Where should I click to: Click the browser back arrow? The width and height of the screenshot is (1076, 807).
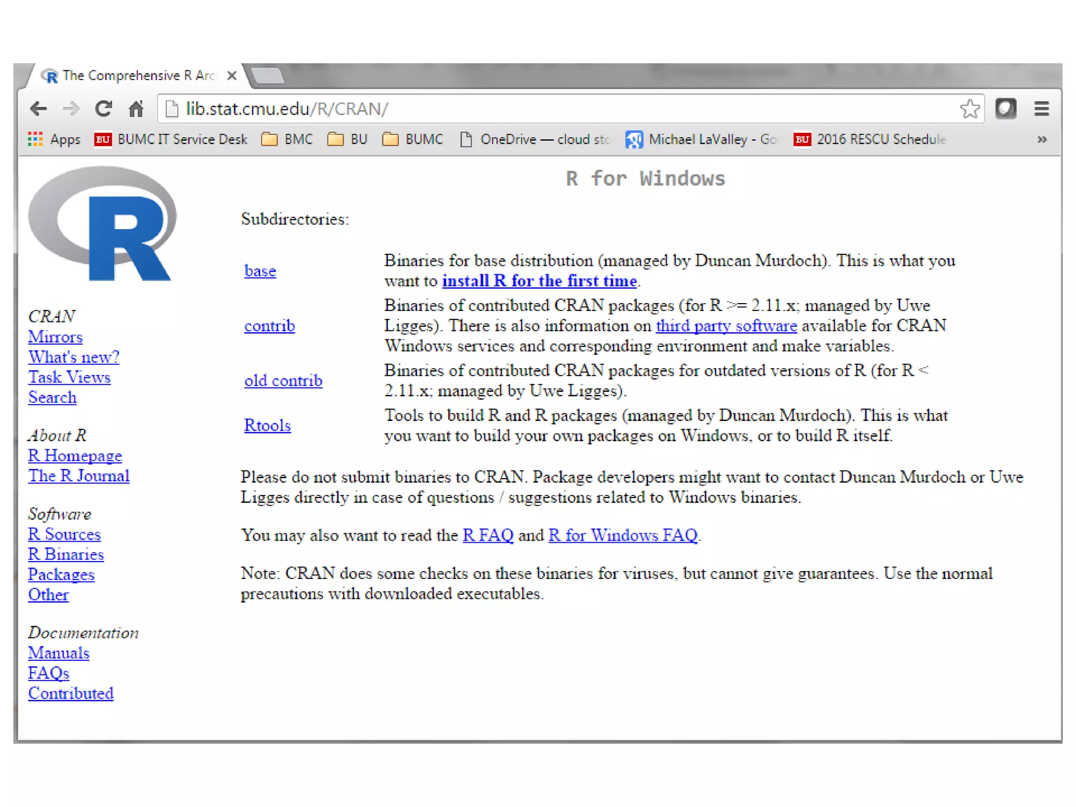(38, 109)
